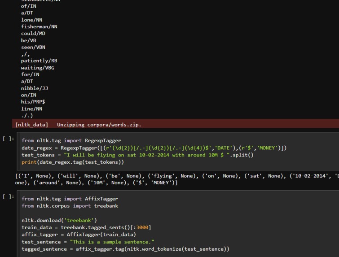Viewport: 339px width, 257px height.
Task: Click output token could/MD
Action: pos(33,34)
